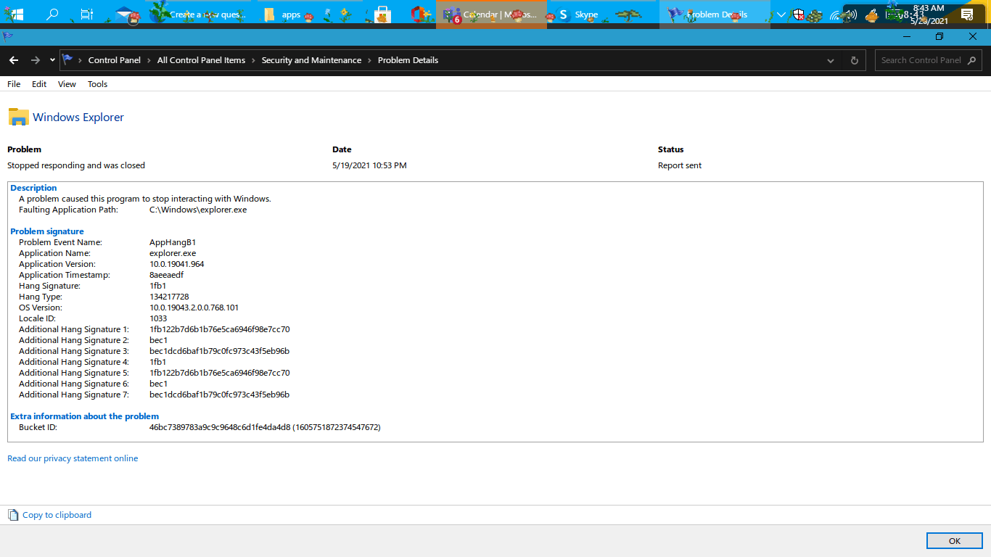Open the Tools menu
This screenshot has height=557, width=991.
[x=97, y=84]
